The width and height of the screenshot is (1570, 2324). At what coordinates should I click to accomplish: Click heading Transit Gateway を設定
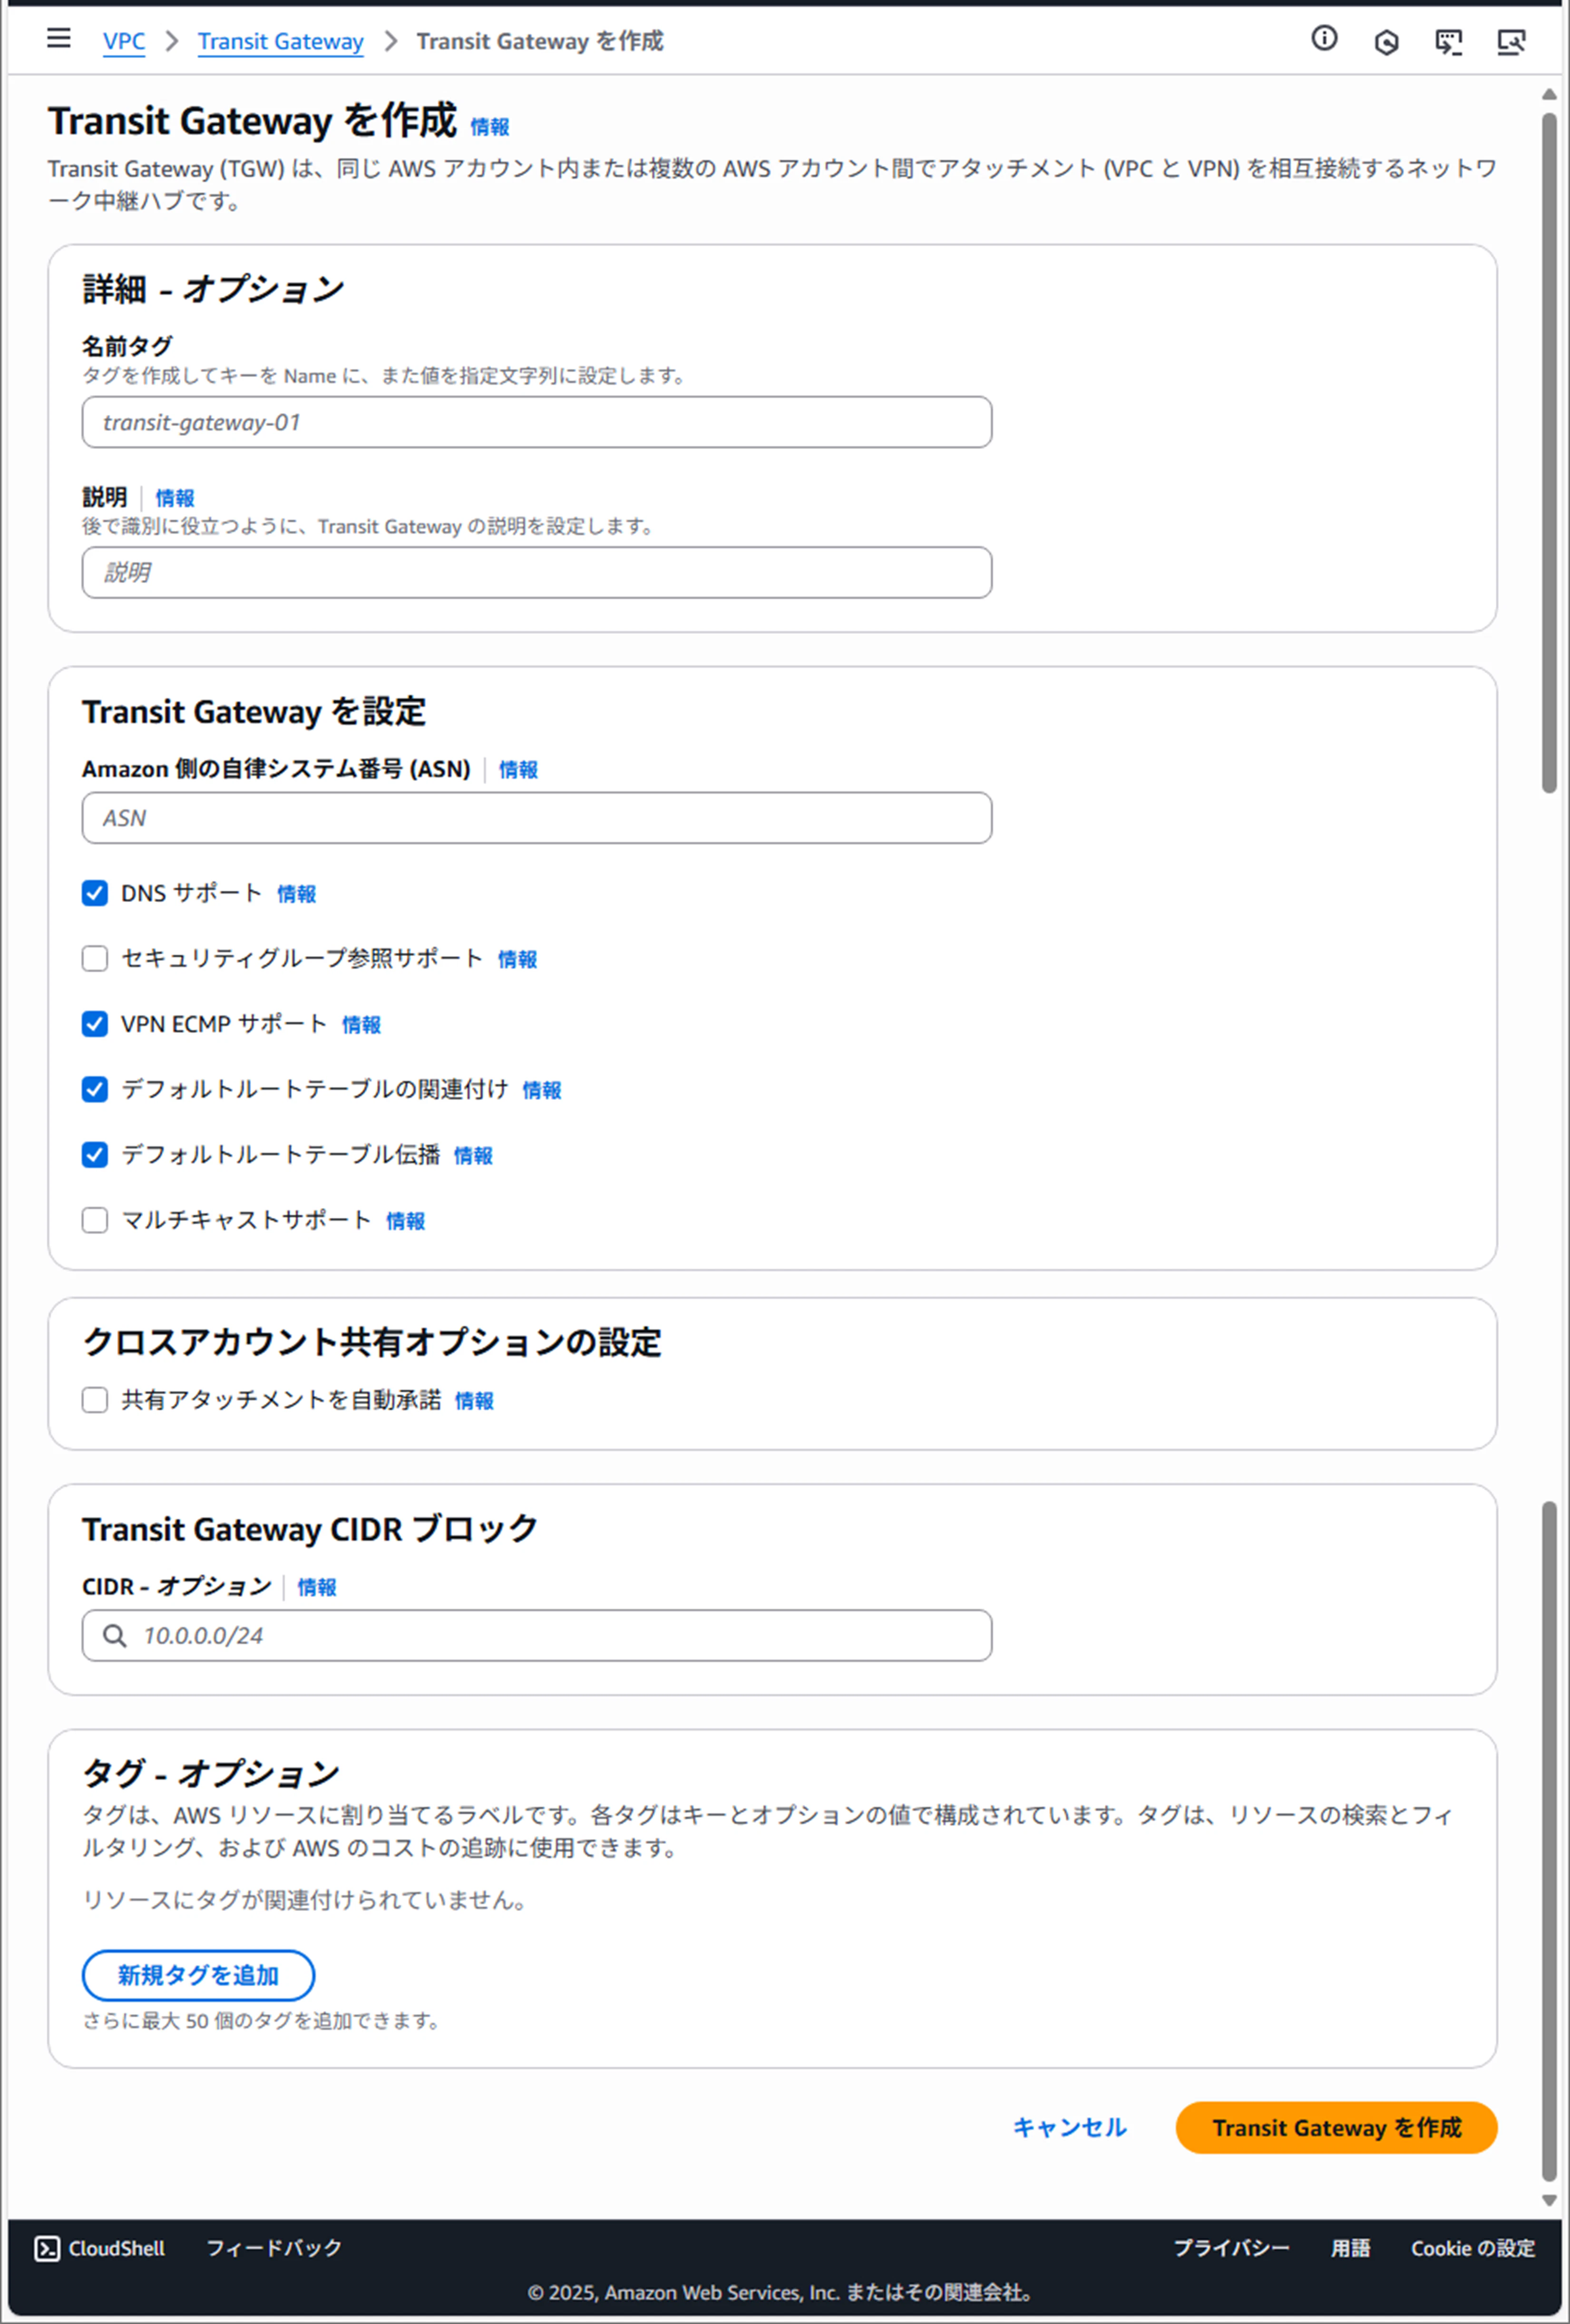254,712
